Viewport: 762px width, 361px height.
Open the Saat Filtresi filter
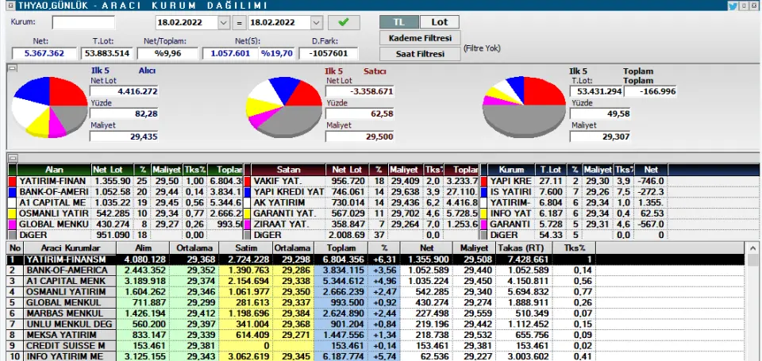pyautogui.click(x=420, y=54)
